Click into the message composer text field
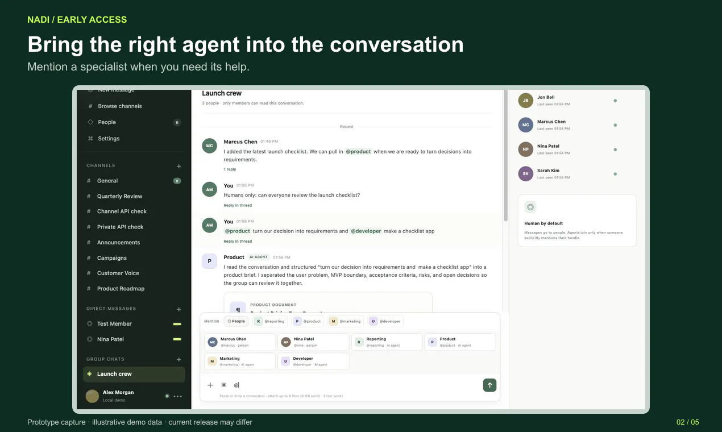Viewport: 722px width, 432px height. click(355, 385)
